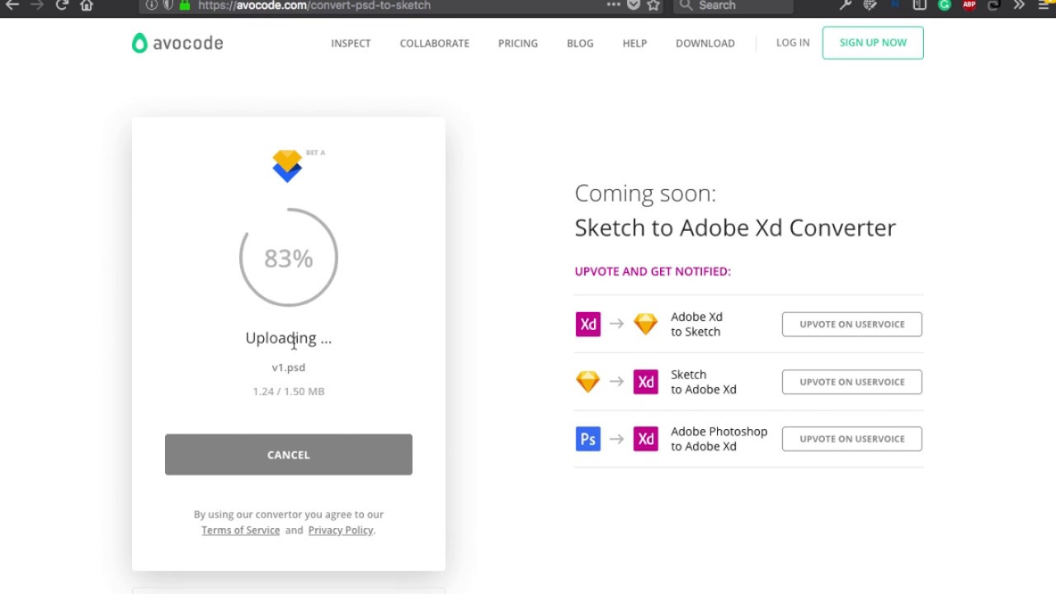
Task: Click the color picker extension icon
Action: click(x=870, y=5)
